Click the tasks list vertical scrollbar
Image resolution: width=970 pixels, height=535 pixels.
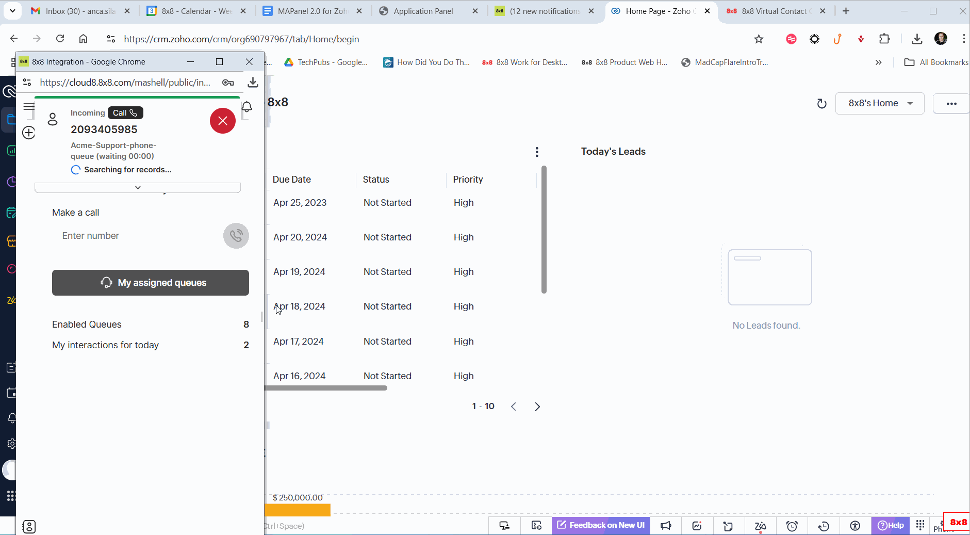544,230
